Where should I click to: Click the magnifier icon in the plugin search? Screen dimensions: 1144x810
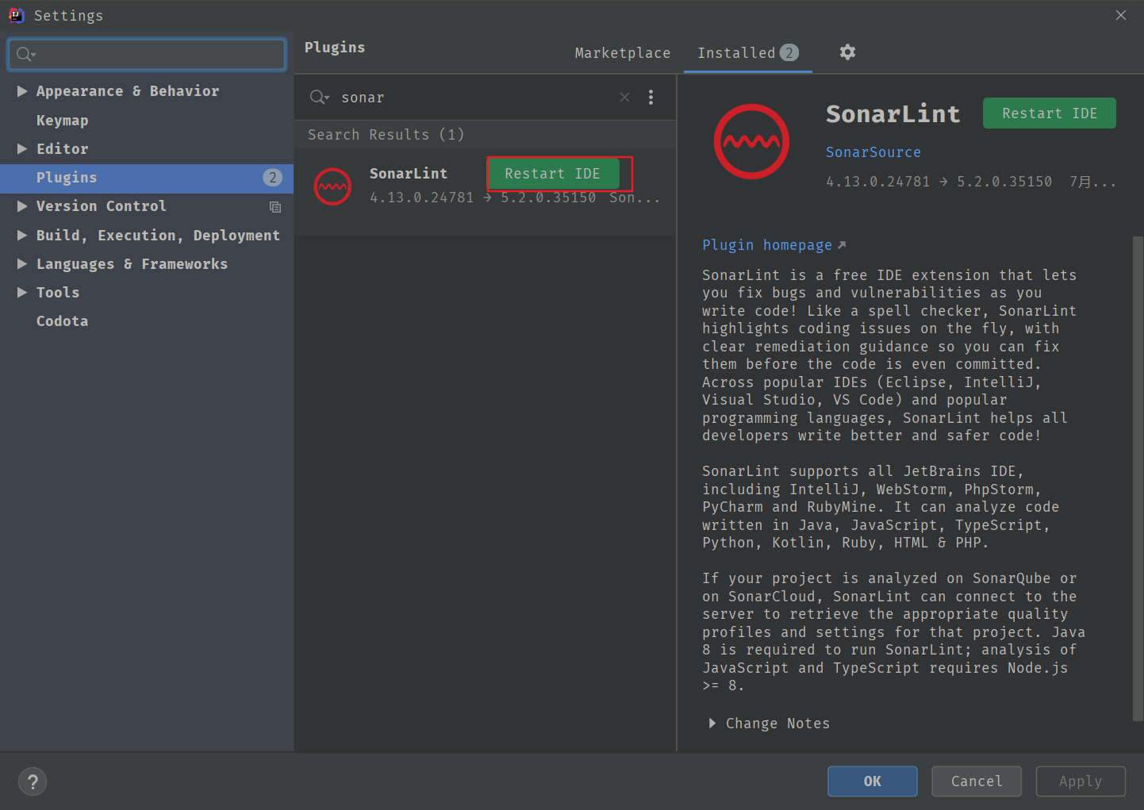coord(319,97)
